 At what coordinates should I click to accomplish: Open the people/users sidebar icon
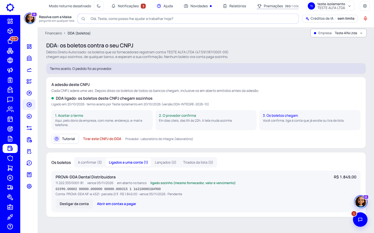pyautogui.click(x=10, y=109)
